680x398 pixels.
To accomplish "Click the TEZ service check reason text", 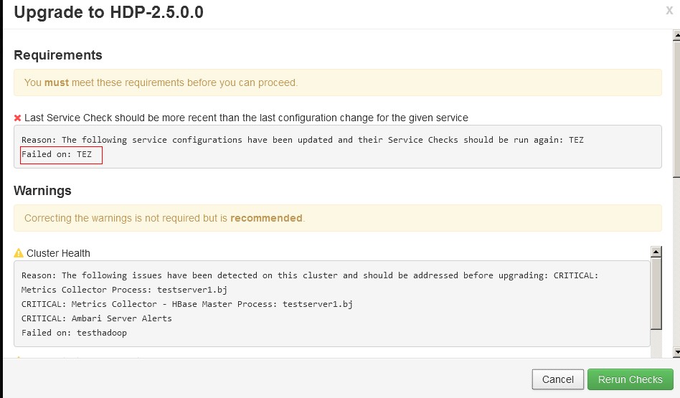I will coord(302,140).
